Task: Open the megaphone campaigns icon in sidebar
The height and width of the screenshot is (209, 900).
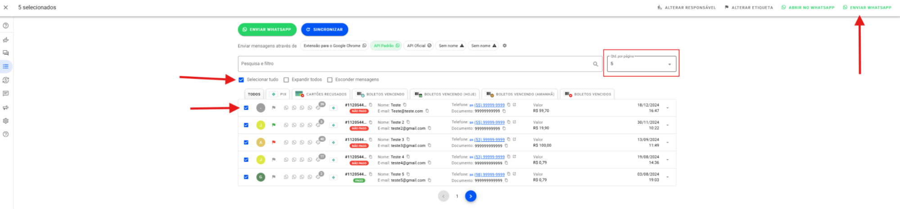Action: click(x=6, y=107)
